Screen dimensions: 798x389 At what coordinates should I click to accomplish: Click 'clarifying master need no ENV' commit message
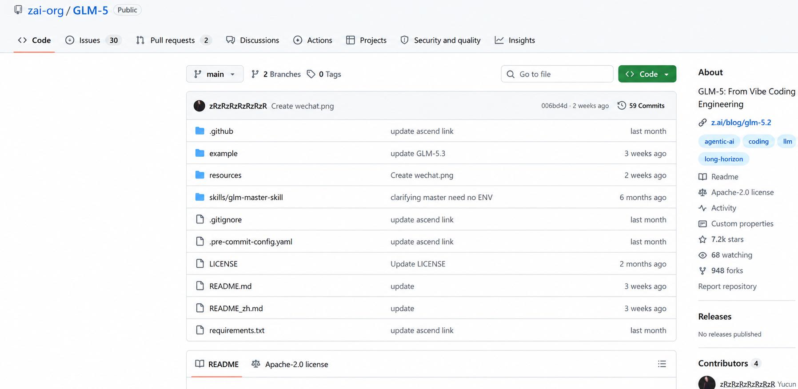pos(441,197)
